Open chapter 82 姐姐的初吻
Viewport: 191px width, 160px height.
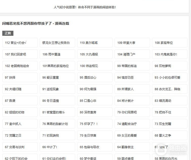(x=20, y=112)
